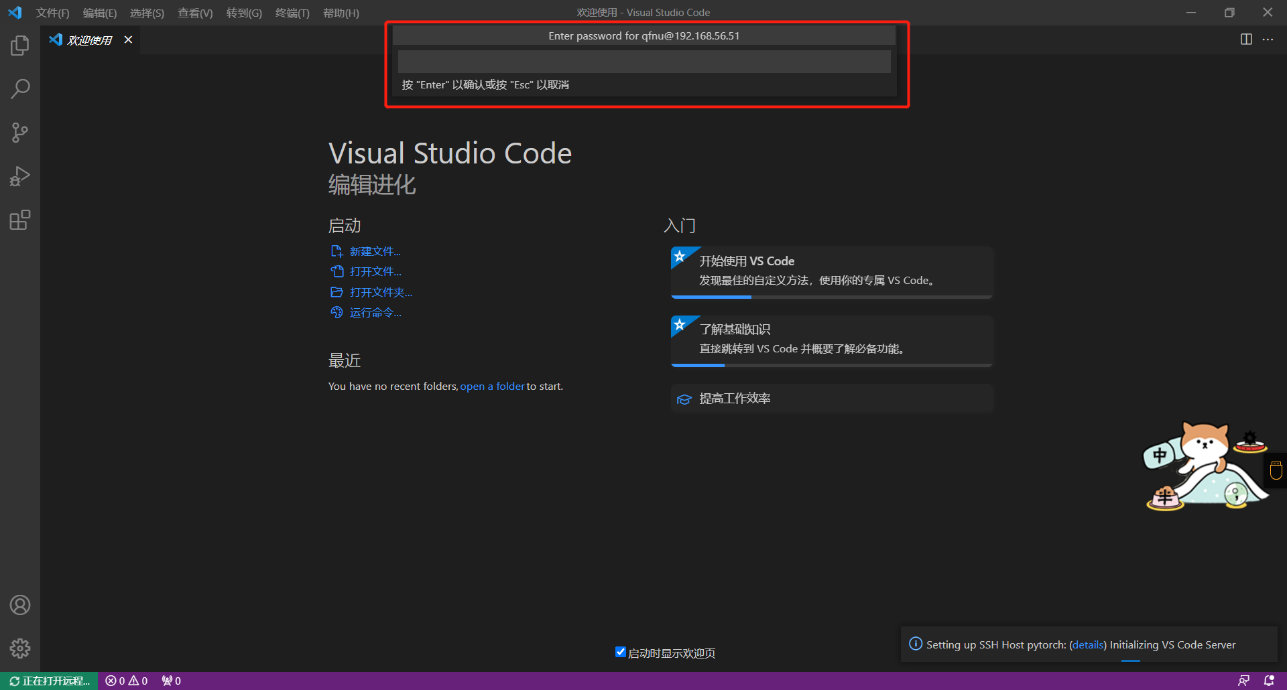Click the input method mascot widget
The width and height of the screenshot is (1287, 690).
pyautogui.click(x=1205, y=466)
